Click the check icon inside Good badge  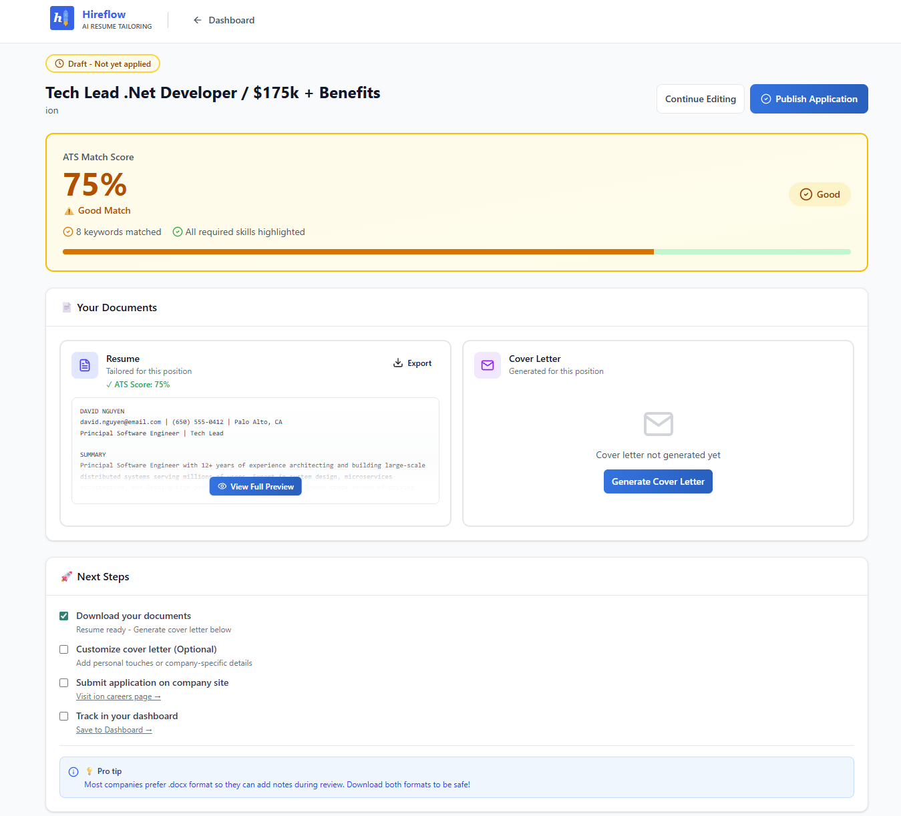(x=806, y=194)
